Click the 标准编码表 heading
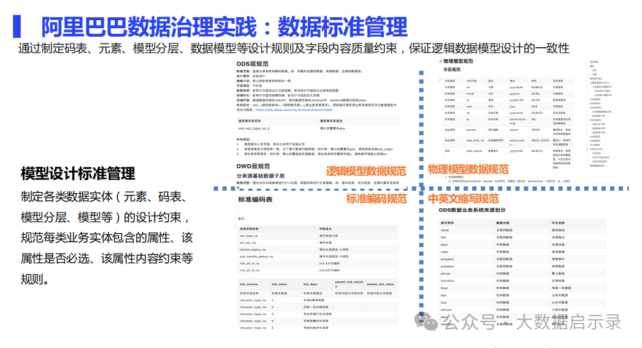 click(255, 200)
